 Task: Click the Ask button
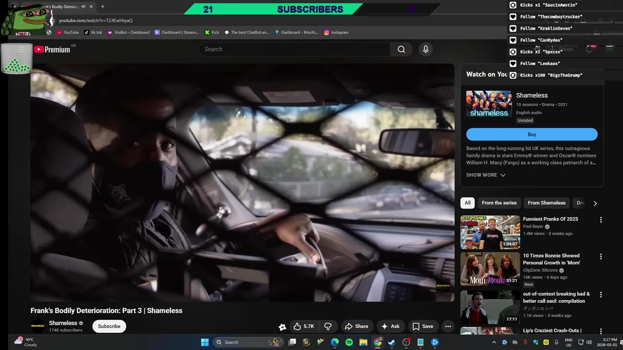[390, 326]
